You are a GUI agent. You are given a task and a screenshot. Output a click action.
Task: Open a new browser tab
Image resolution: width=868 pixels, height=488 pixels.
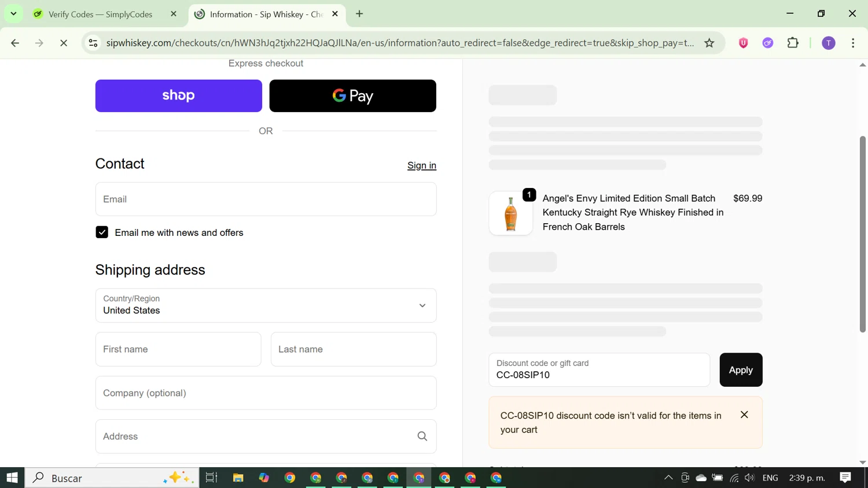pos(359,14)
